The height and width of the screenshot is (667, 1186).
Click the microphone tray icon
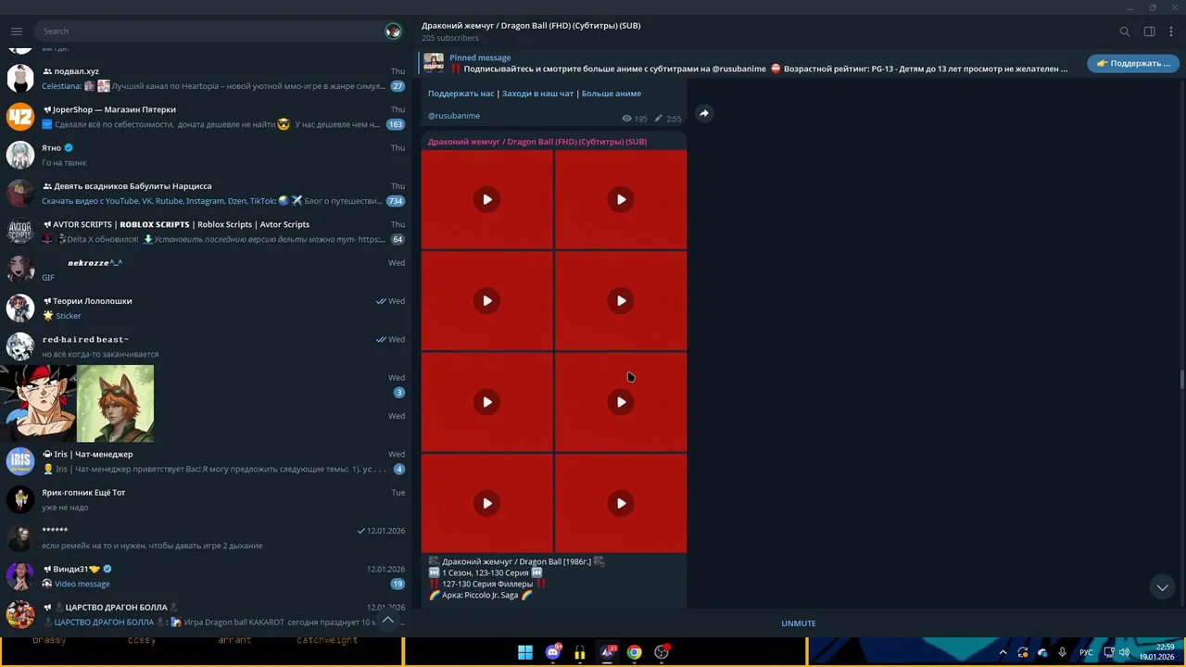[1062, 652]
